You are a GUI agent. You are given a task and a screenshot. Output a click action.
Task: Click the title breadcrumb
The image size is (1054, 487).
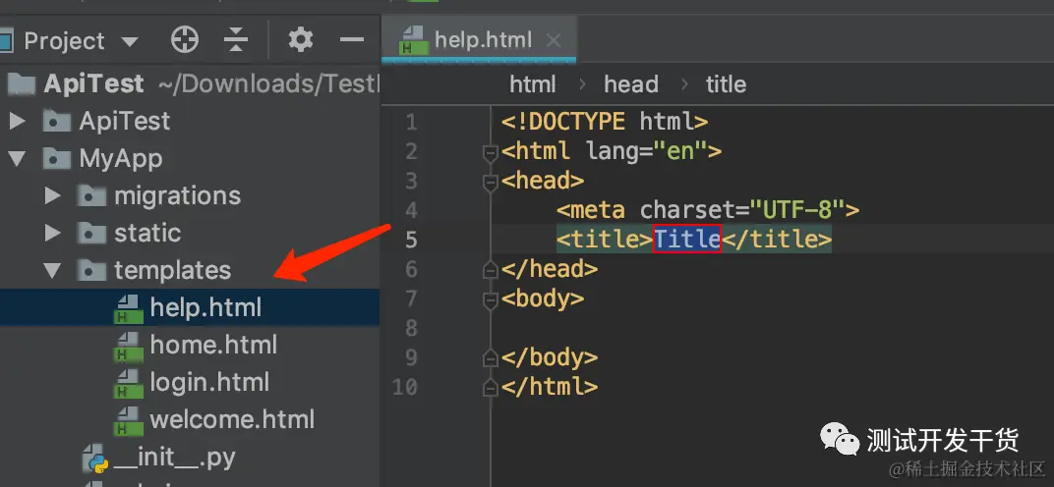coord(726,84)
